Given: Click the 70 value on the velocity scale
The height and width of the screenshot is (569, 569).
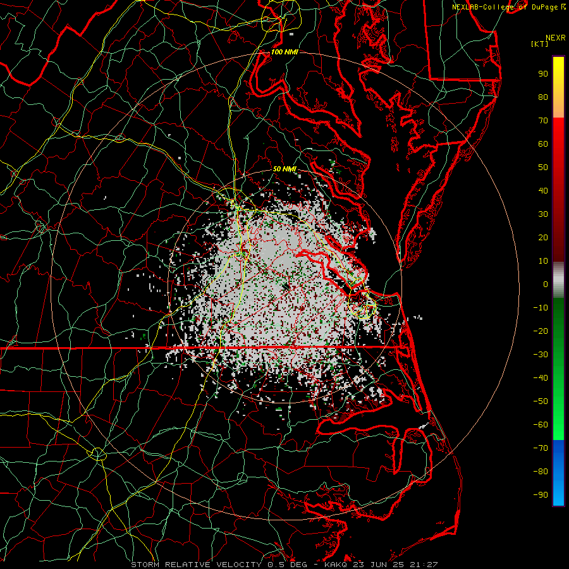Looking at the screenshot, I should coord(543,121).
